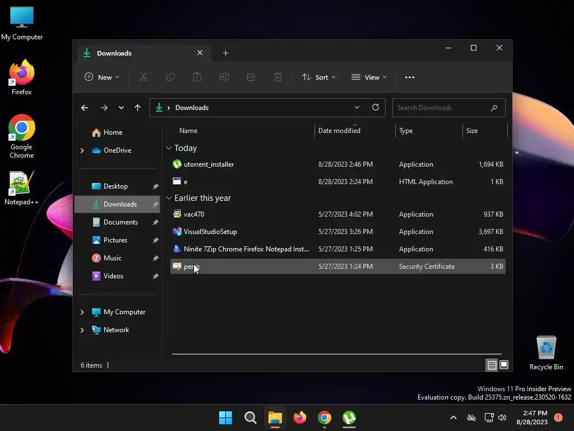Select the Downloads tab
574x431 pixels.
[144, 53]
